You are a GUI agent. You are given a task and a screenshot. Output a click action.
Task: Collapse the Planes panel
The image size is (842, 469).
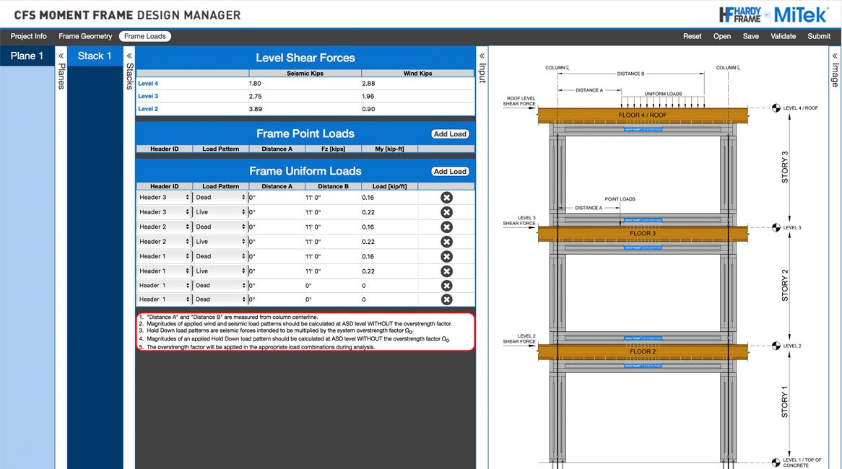(61, 56)
